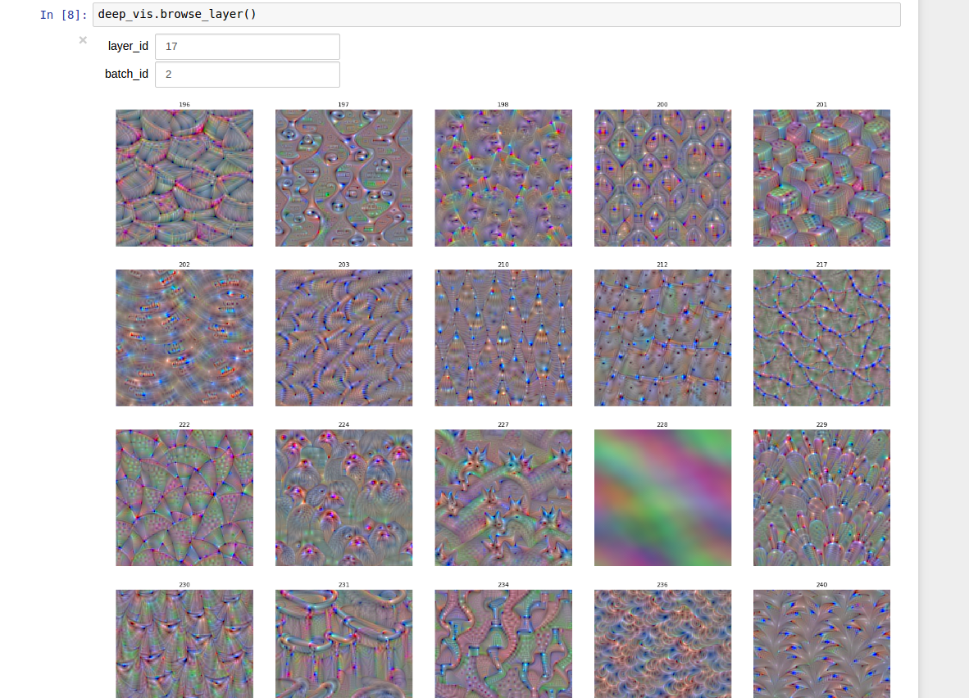Open filter visualization 231
Screen dimensions: 969x698
coord(343,644)
